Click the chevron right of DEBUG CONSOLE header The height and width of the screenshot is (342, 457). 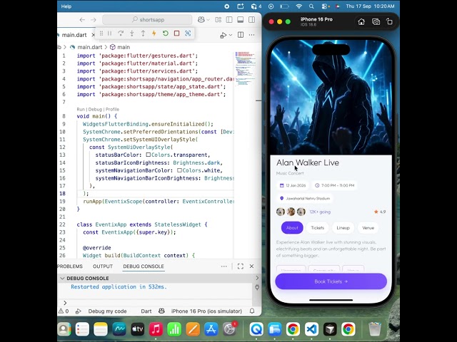257,278
